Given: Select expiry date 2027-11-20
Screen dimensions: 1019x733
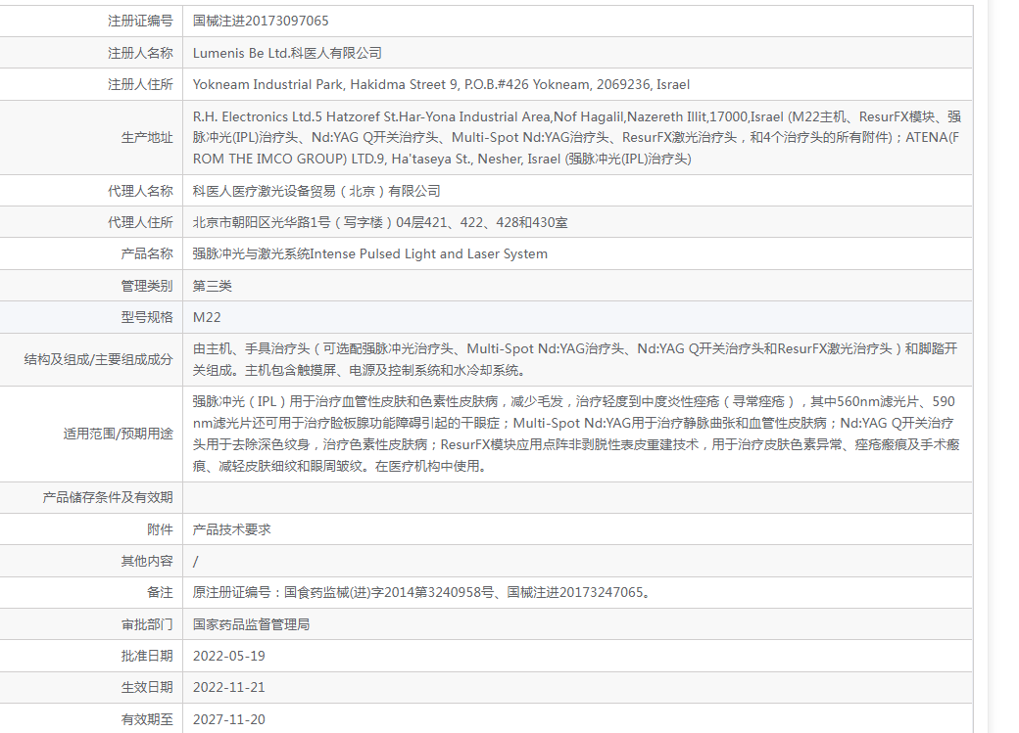Looking at the screenshot, I should (228, 719).
